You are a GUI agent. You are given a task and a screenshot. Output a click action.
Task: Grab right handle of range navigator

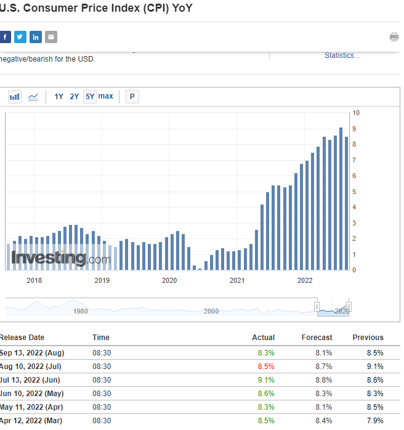(x=349, y=306)
